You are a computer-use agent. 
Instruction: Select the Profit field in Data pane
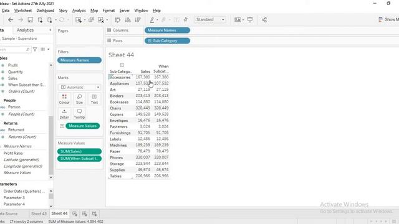[x=12, y=65]
